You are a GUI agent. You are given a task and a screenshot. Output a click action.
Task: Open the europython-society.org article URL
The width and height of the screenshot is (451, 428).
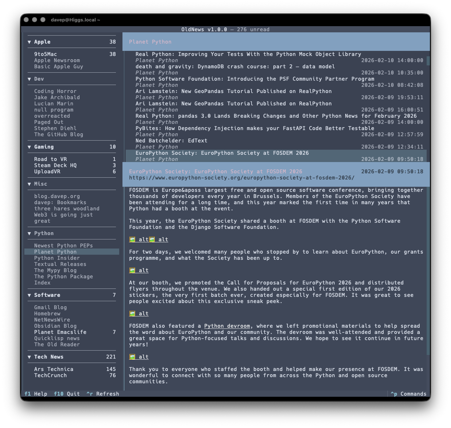pyautogui.click(x=241, y=178)
